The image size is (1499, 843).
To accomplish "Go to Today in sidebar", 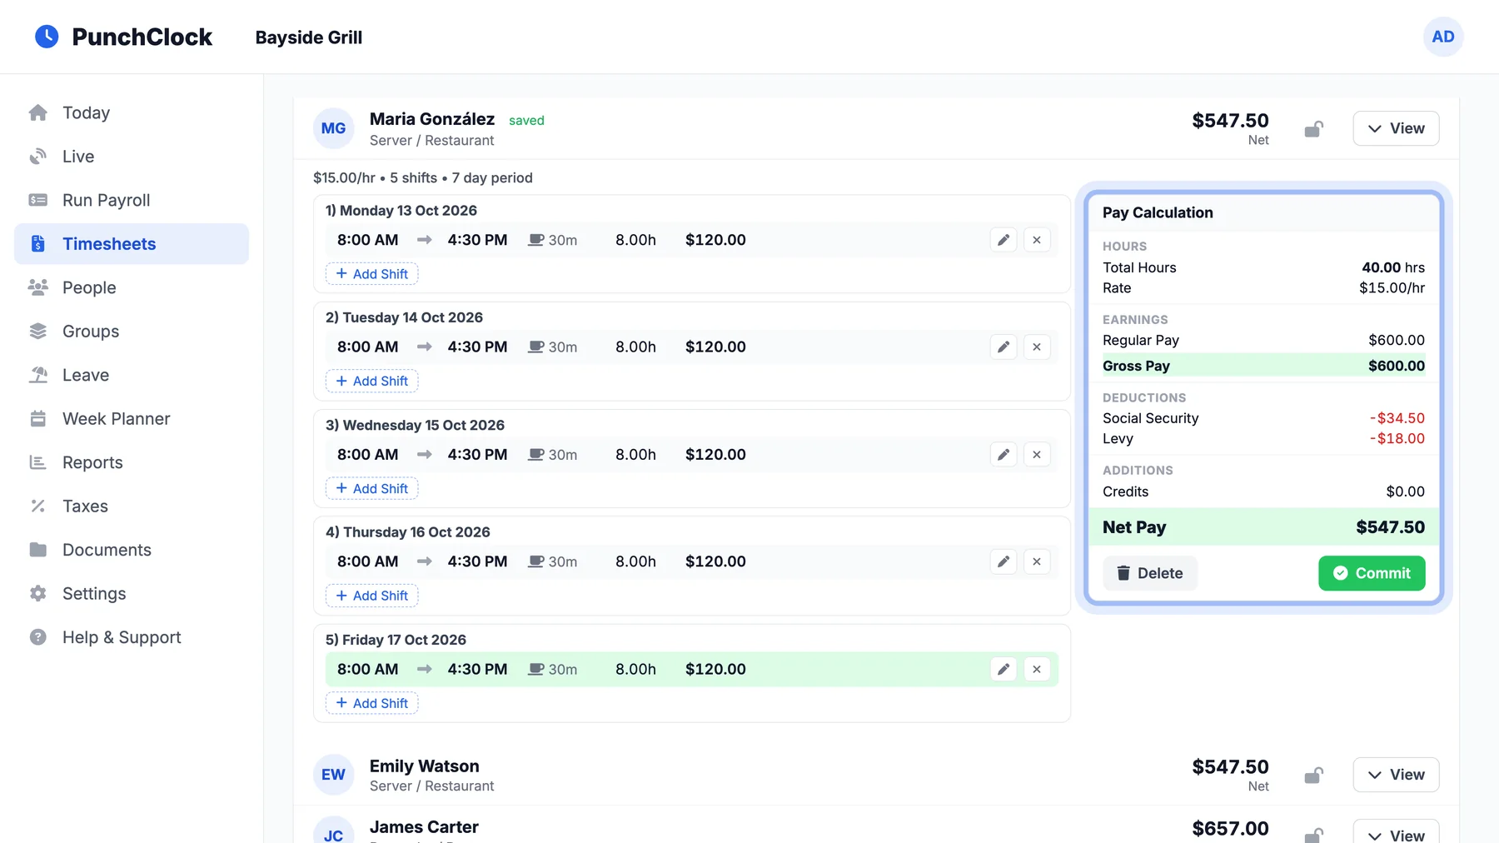I will (x=132, y=112).
